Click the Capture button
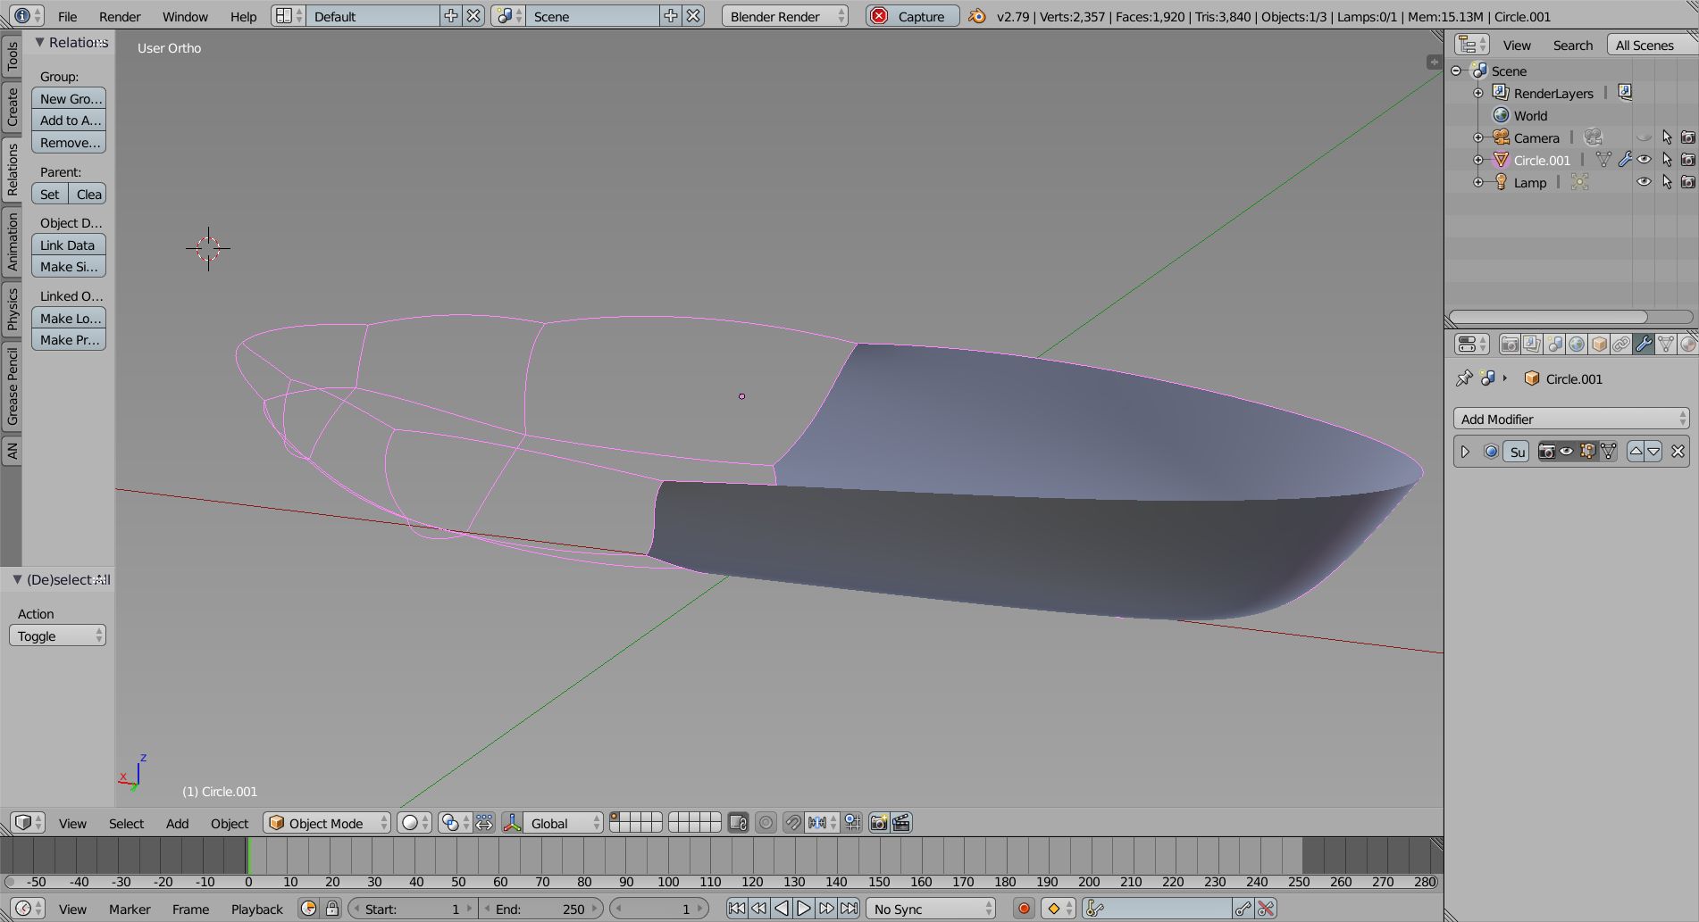 pyautogui.click(x=911, y=16)
